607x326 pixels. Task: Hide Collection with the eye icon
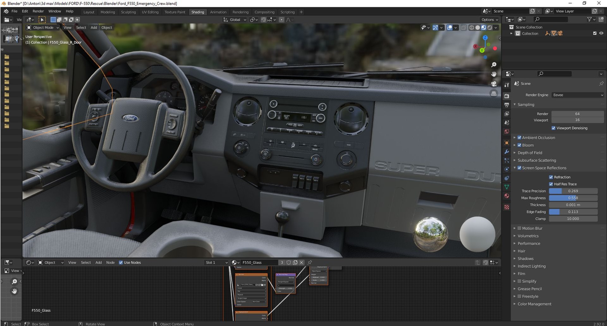click(x=601, y=33)
